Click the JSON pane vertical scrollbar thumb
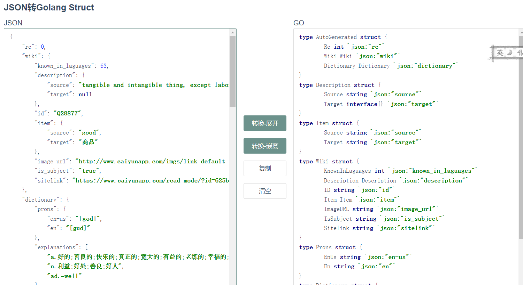The height and width of the screenshot is (285, 523). pyautogui.click(x=232, y=71)
